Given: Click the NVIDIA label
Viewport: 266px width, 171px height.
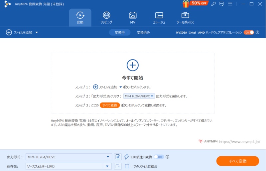Looking at the screenshot, I should [181, 33].
